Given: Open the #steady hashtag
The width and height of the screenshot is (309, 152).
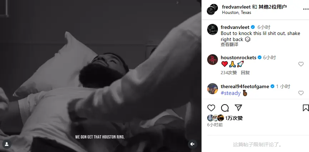Looking at the screenshot, I should tap(231, 93).
